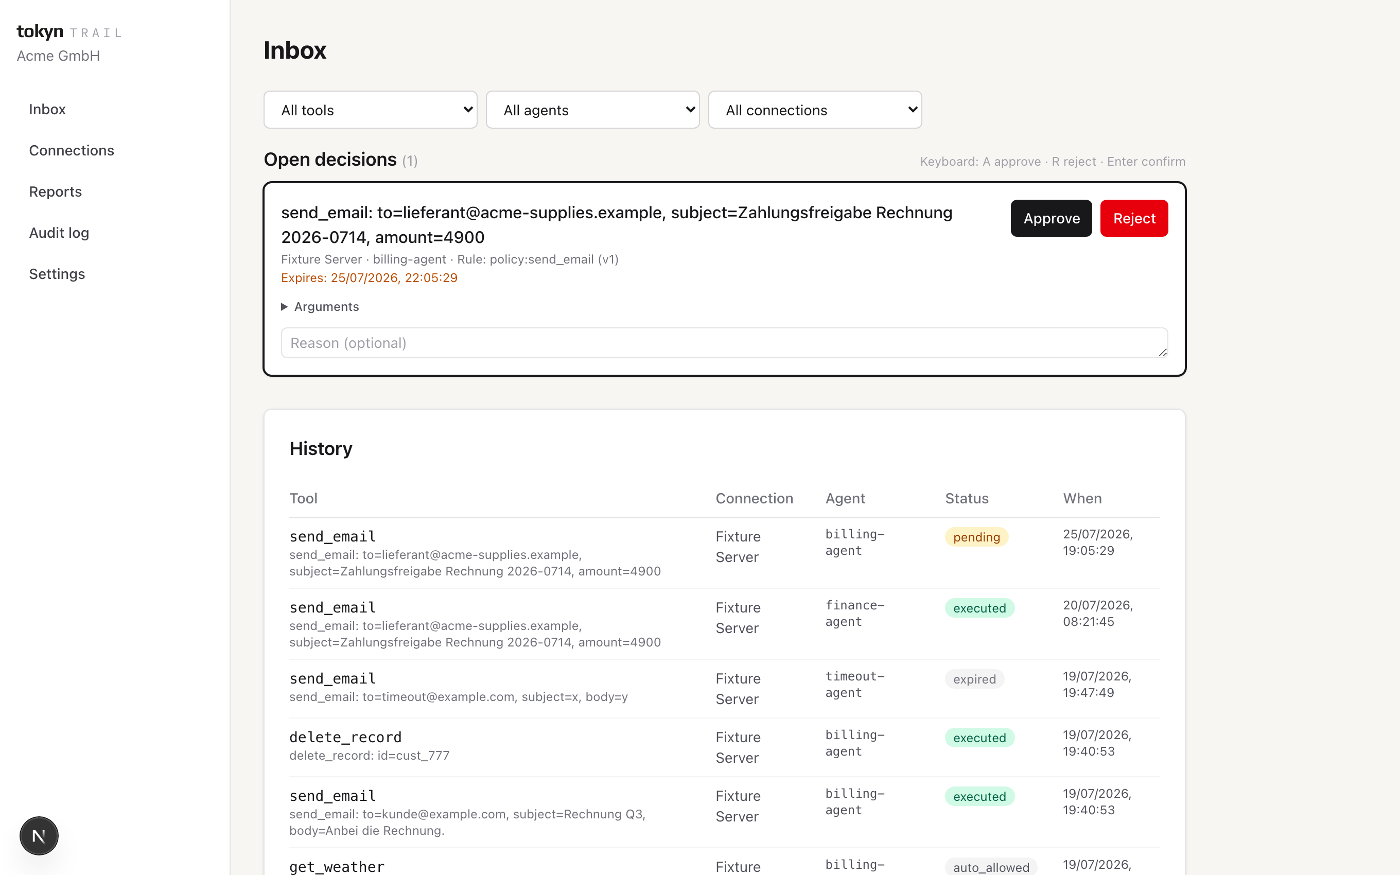Click the auto_allowed status badge
Screen dimensions: 1400x875
991,867
